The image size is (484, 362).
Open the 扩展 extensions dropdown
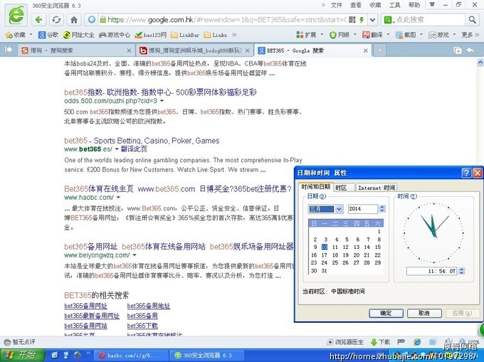pyautogui.click(x=310, y=35)
